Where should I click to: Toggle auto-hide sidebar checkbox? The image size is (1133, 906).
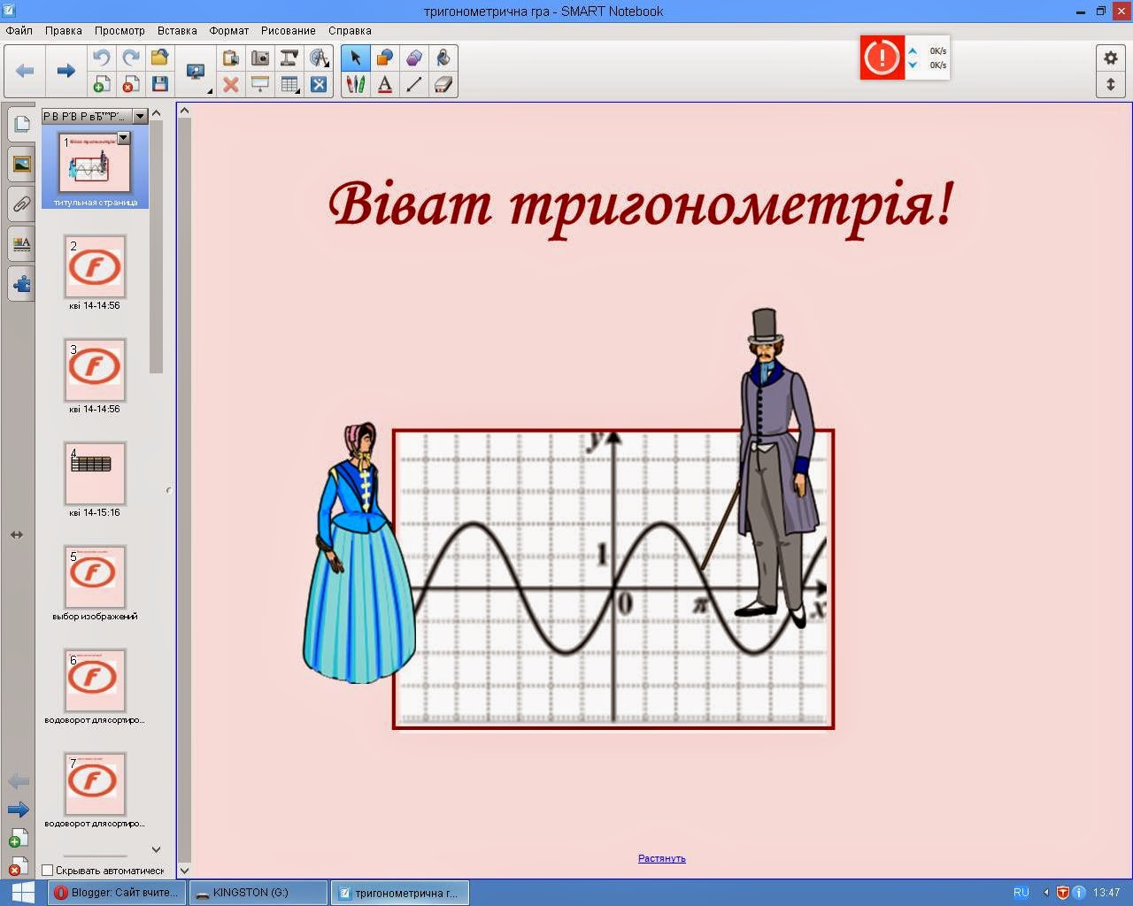48,871
